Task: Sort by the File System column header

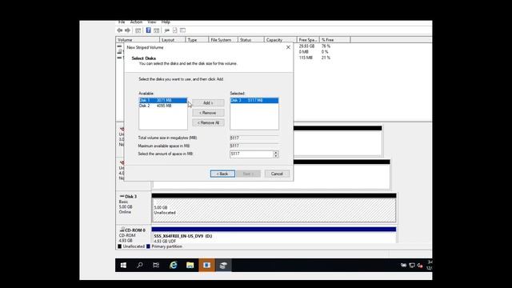Action: [223, 40]
